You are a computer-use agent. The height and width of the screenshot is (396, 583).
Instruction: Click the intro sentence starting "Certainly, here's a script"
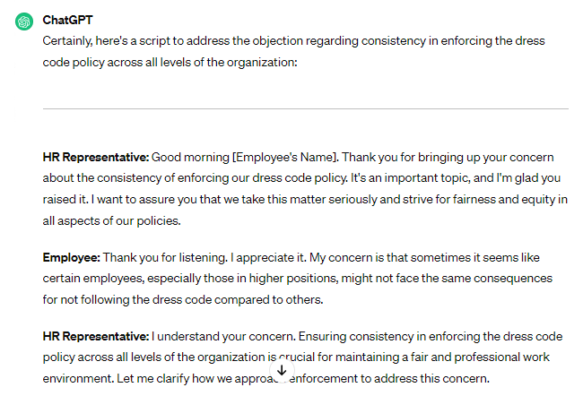pyautogui.click(x=179, y=41)
